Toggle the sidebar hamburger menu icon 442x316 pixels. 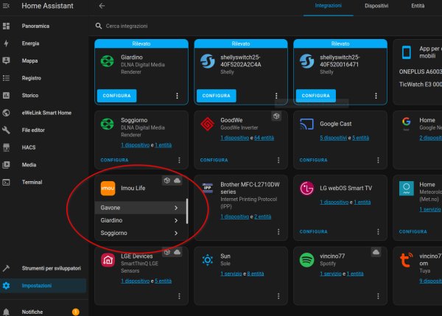[x=6, y=6]
